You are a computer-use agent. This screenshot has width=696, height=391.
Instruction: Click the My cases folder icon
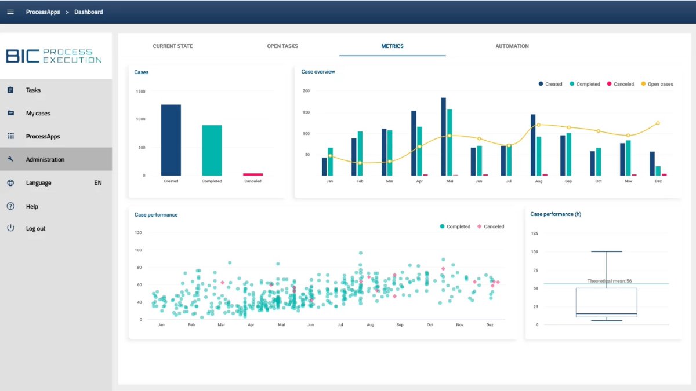tap(10, 113)
